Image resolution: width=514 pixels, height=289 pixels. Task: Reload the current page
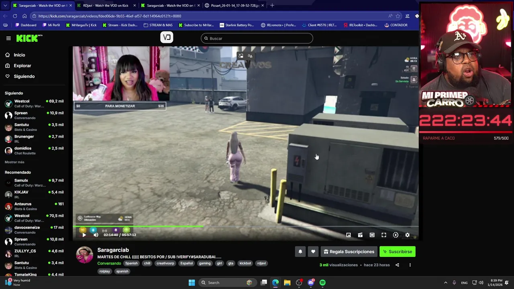15,16
